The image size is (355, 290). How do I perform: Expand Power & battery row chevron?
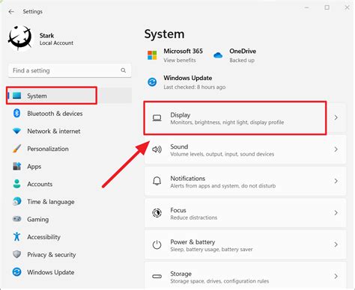[336, 244]
